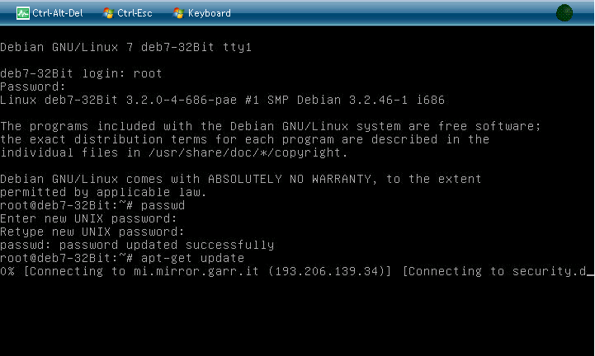
Task: Send Ctrl-Alt-Del via its text label
Action: (x=58, y=13)
